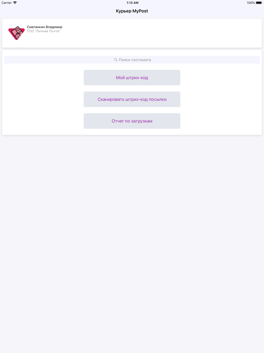Screen dimensions: 264x353
Task: Open Мой штрих-код
Action: (132, 78)
